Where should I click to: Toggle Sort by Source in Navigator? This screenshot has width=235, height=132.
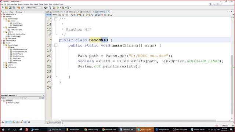[x=29, y=122]
